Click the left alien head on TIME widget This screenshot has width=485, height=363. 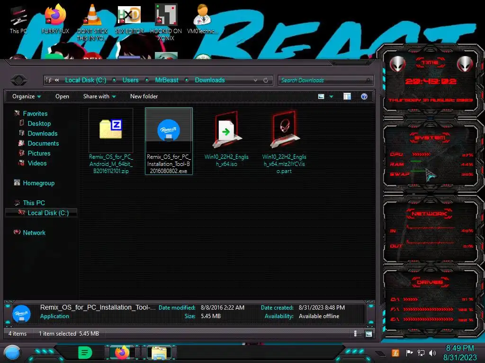(397, 64)
